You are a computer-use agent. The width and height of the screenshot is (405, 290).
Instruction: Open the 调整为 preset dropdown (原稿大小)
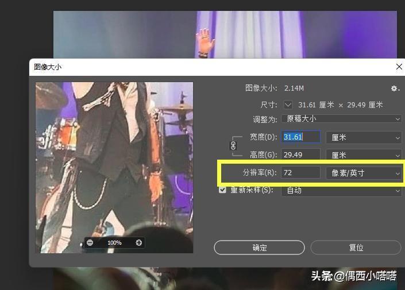click(x=341, y=119)
